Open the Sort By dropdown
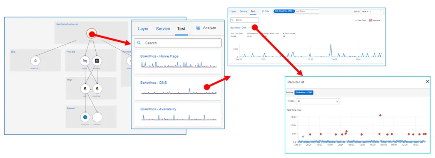Viewport: 435px width, 158px height. (x=372, y=11)
